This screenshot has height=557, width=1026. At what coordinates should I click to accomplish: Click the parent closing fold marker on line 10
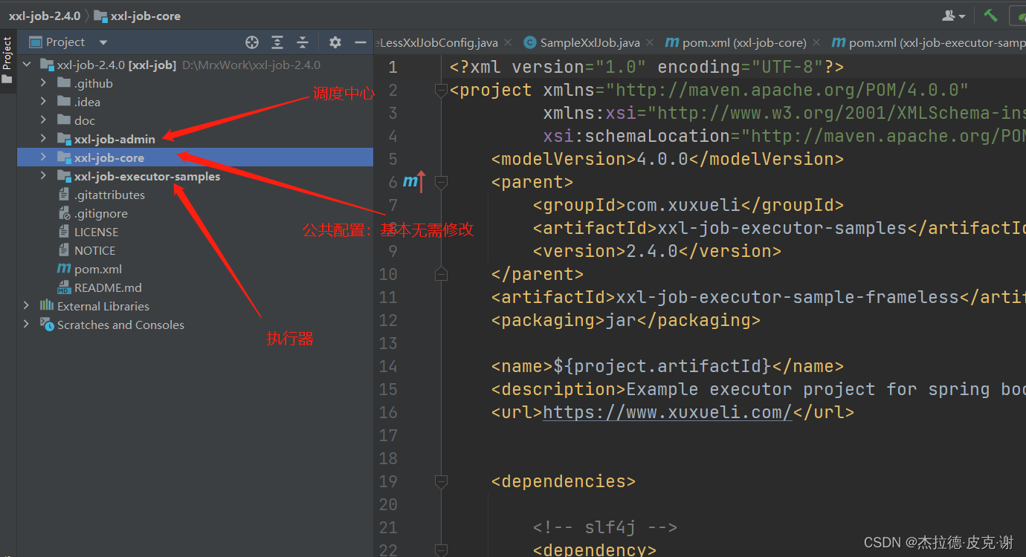coord(441,274)
